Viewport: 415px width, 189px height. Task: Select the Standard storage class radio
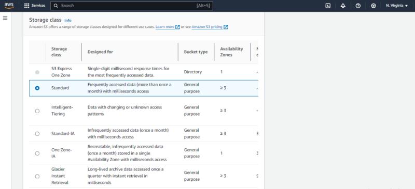click(x=37, y=88)
